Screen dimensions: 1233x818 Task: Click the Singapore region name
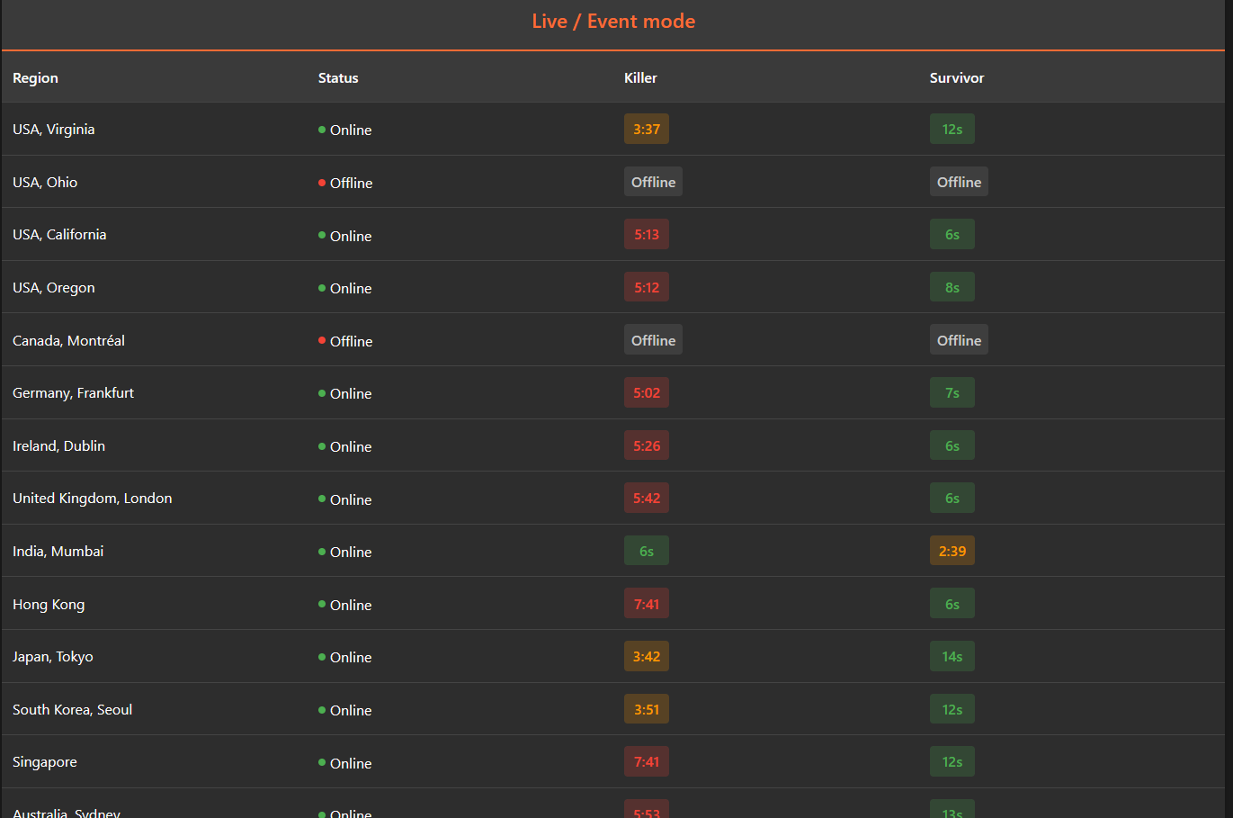point(45,762)
